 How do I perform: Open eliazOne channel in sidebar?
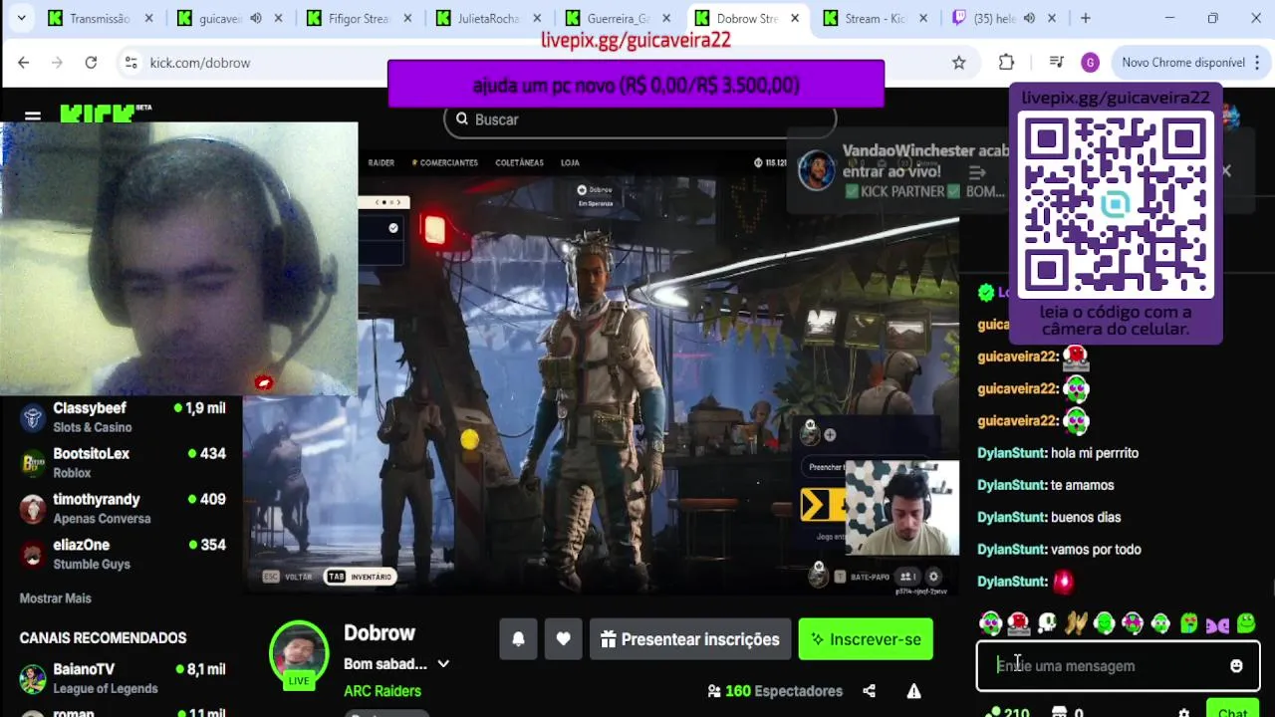(125, 555)
